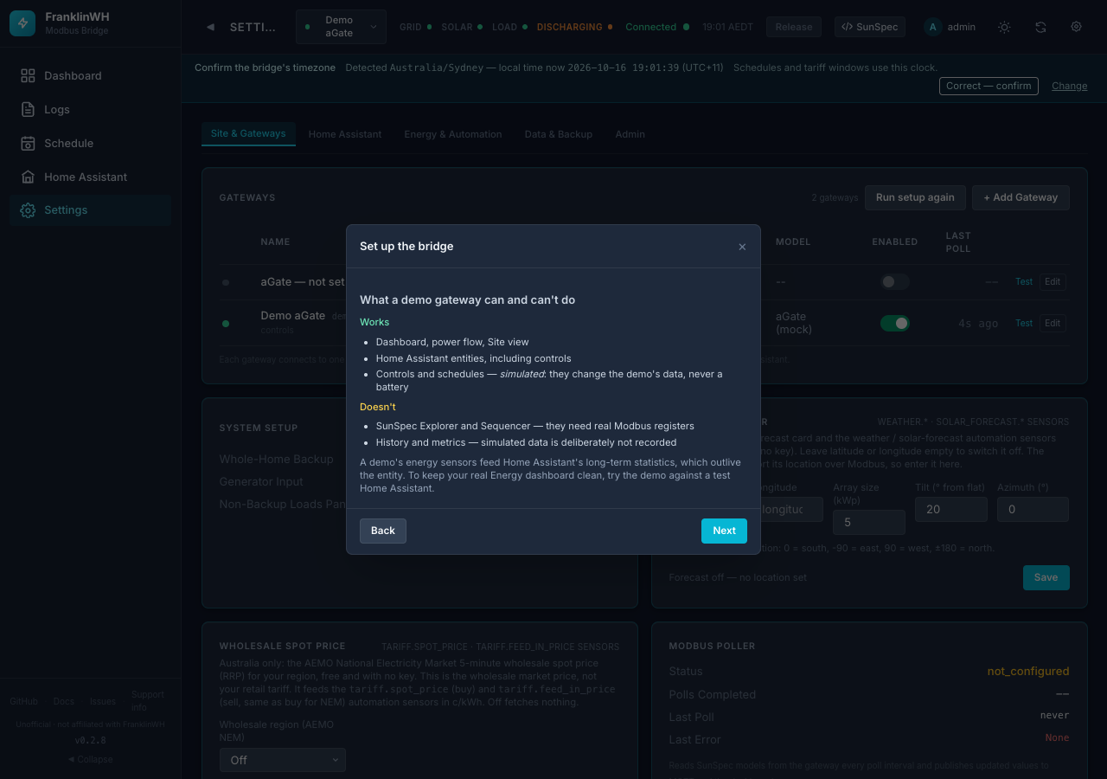Select the Admin tab
This screenshot has height=779, width=1107.
point(630,134)
